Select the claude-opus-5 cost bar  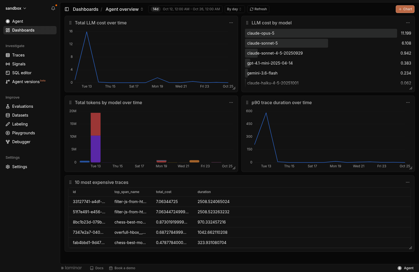click(x=321, y=33)
